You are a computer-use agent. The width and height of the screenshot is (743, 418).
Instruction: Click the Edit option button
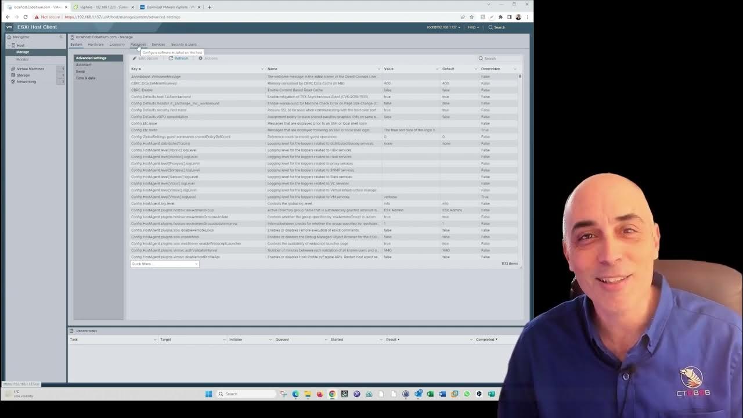tap(146, 58)
